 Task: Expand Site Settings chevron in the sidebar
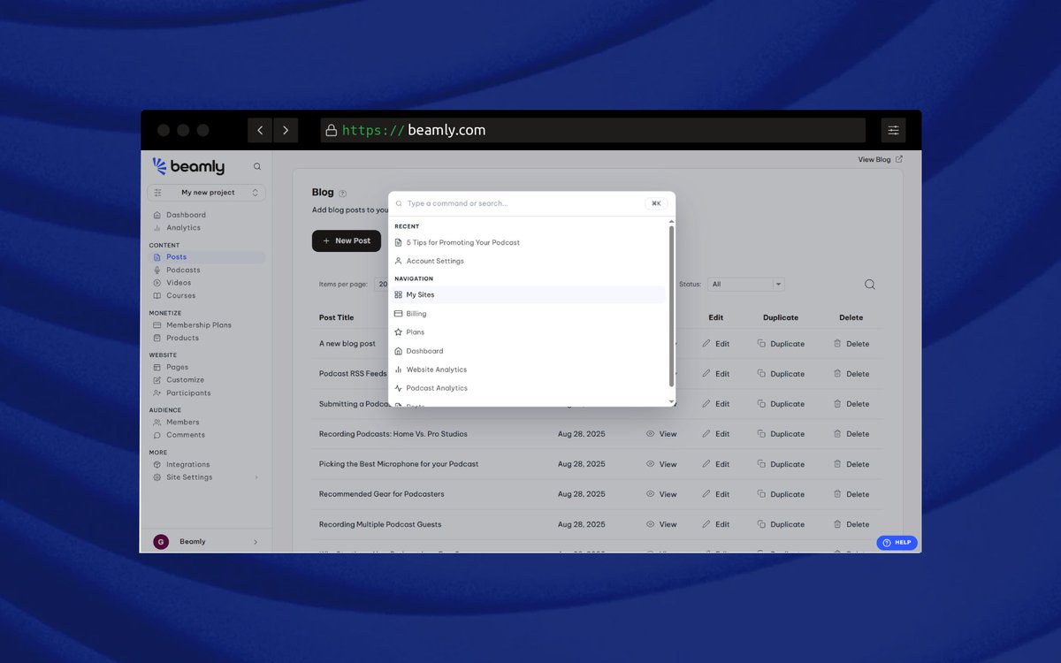[256, 477]
